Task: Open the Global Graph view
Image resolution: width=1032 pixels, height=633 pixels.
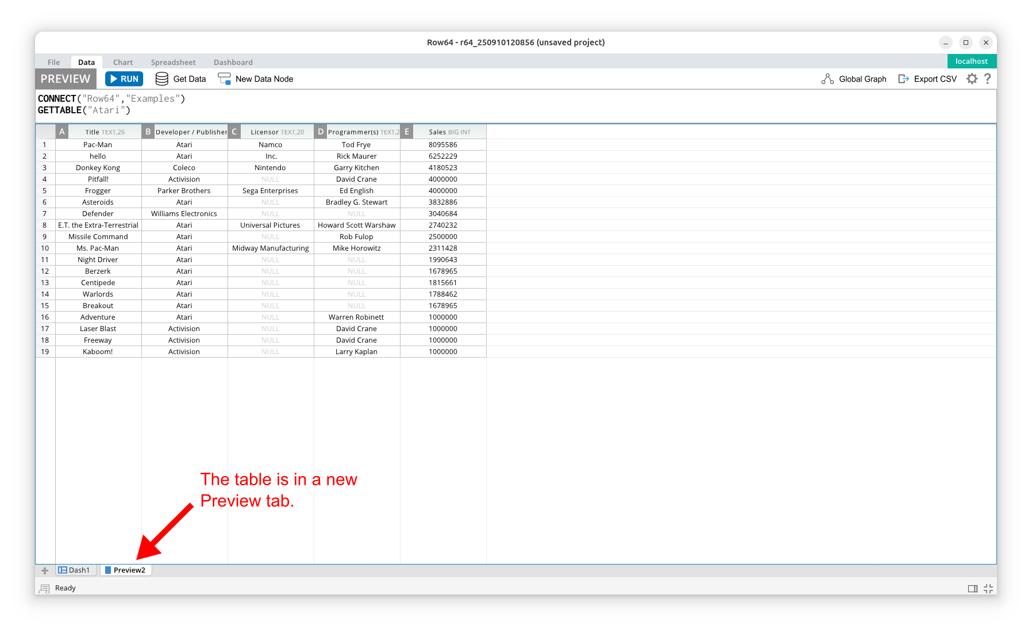Action: tap(854, 79)
